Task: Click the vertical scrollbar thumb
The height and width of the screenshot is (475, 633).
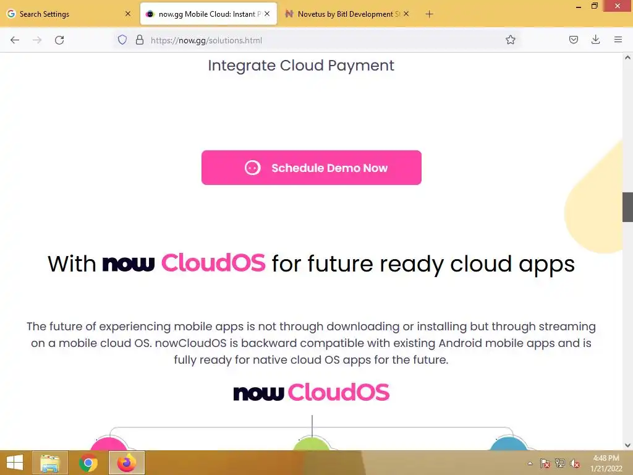Action: 627,207
